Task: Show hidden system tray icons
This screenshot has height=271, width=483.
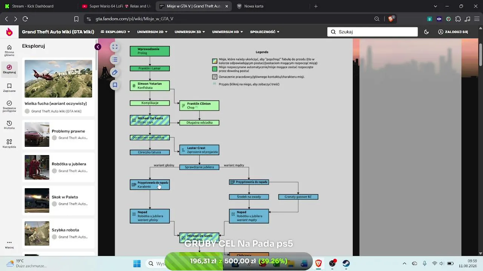Action: (405, 263)
